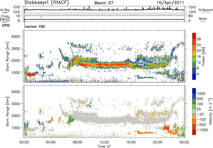This screenshot has width=213, height=148.
Task: Click the green segment of Power colorbar
Action: coord(194,59)
